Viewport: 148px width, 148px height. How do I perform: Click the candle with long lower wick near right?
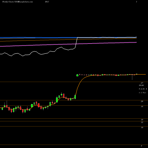pos(132,77)
